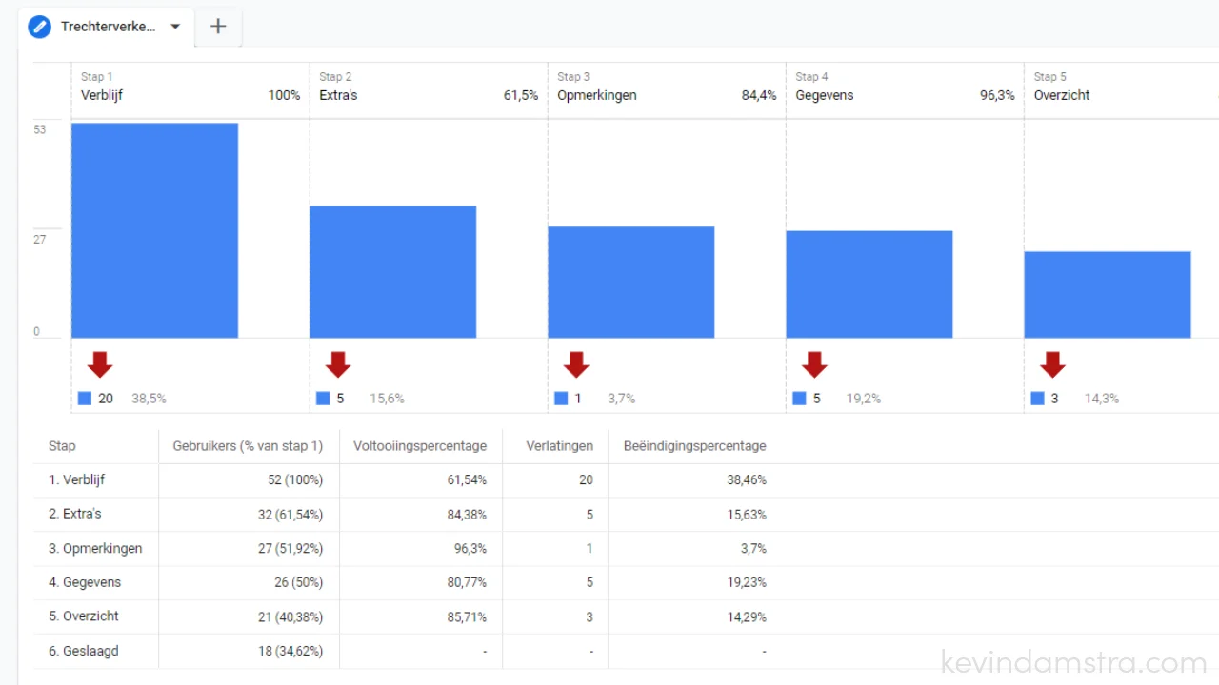Click the Voltooiingspercentage column header
This screenshot has width=1219, height=685.
coord(420,445)
